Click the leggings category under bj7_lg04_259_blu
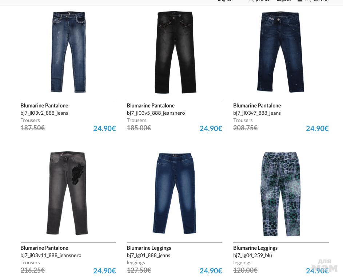Image resolution: width=343 pixels, height=277 pixels. [242, 262]
